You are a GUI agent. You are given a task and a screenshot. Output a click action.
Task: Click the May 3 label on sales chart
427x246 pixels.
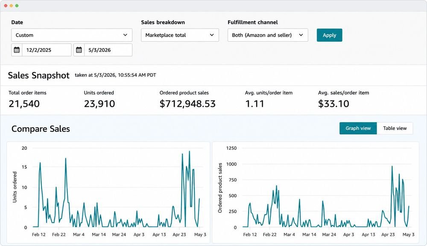[408, 235]
